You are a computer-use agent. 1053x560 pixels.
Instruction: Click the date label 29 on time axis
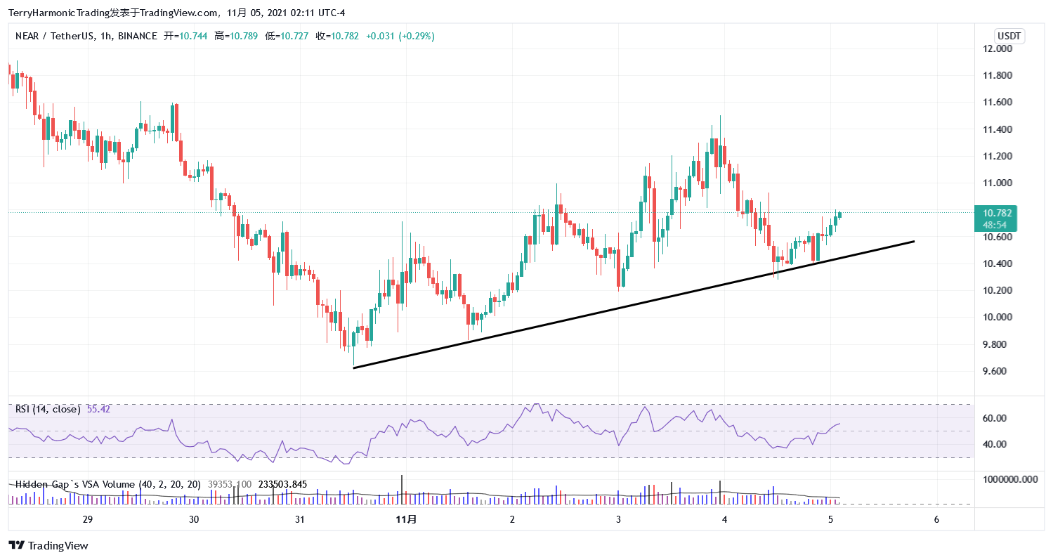(x=88, y=519)
